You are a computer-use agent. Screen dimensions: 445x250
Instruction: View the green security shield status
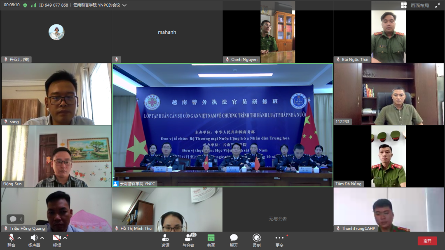(x=25, y=5)
